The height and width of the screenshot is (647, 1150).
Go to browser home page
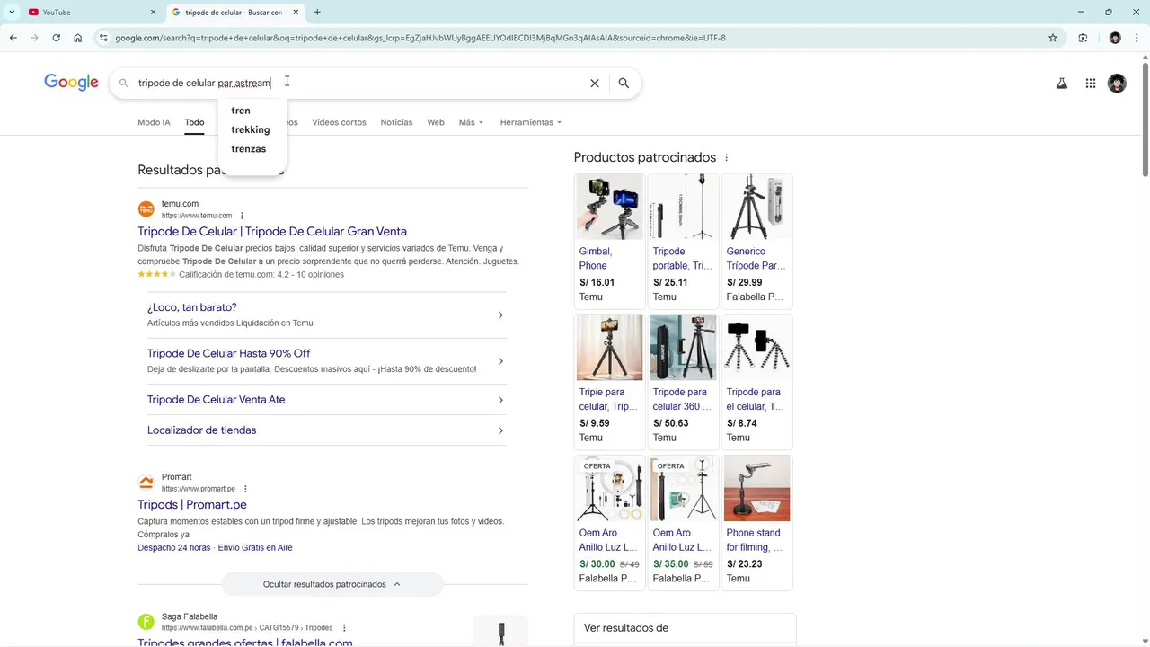78,38
